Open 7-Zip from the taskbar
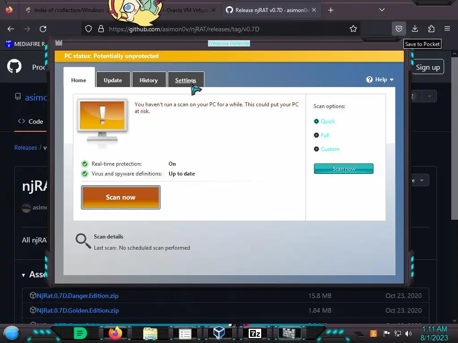This screenshot has width=458, height=343. pos(254,333)
